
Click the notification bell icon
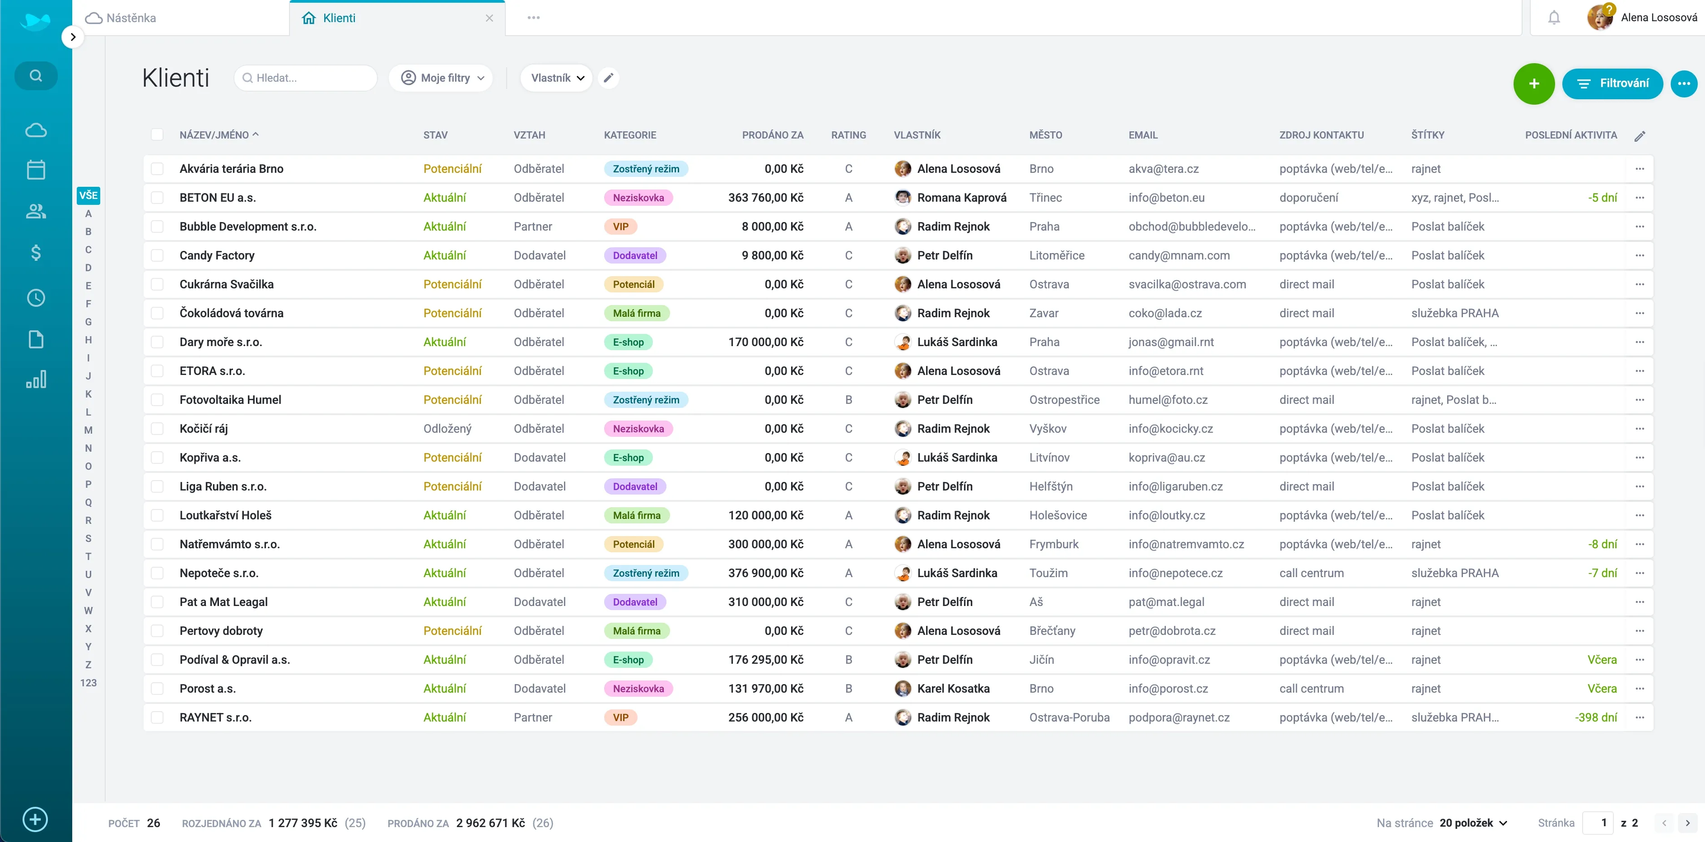coord(1553,18)
